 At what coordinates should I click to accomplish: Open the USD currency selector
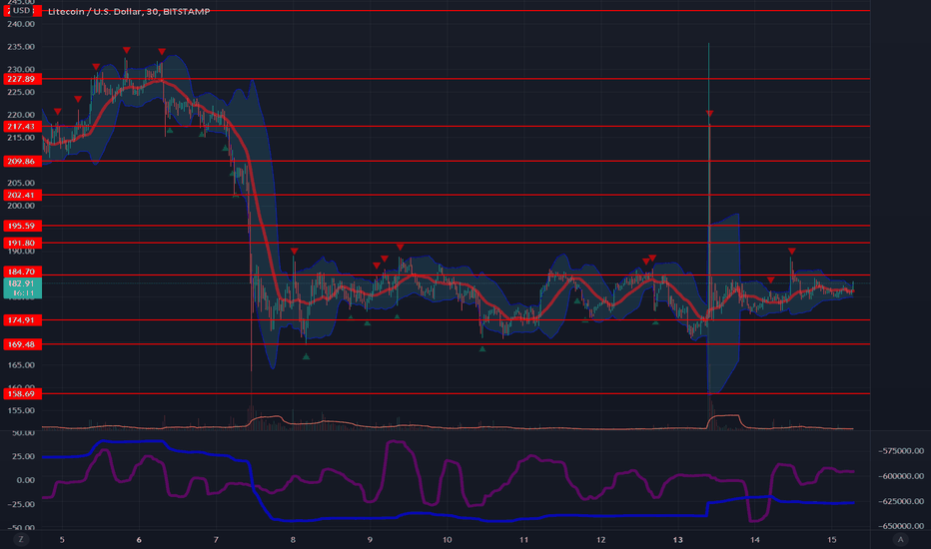[22, 11]
